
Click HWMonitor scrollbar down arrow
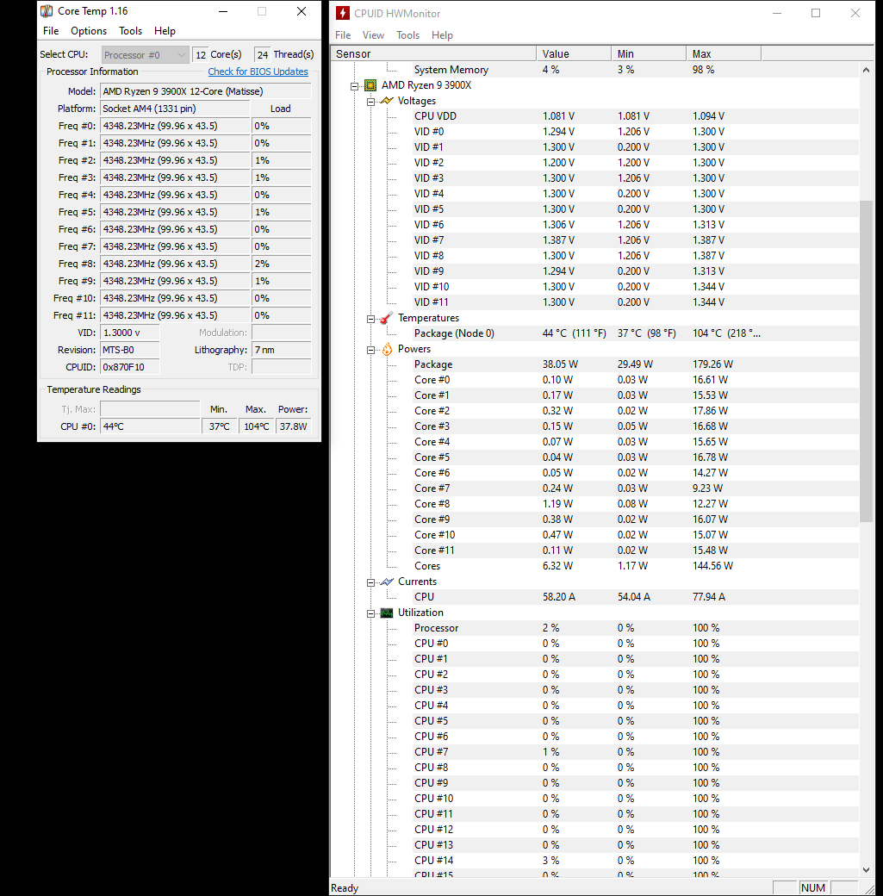pos(866,869)
